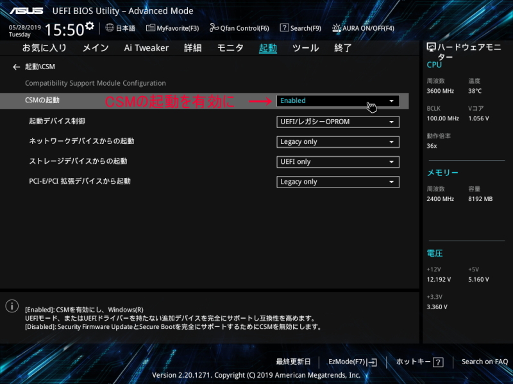This screenshot has height=384, width=513.
Task: Open MyFavorite(F3) from the top bar
Action: point(172,28)
